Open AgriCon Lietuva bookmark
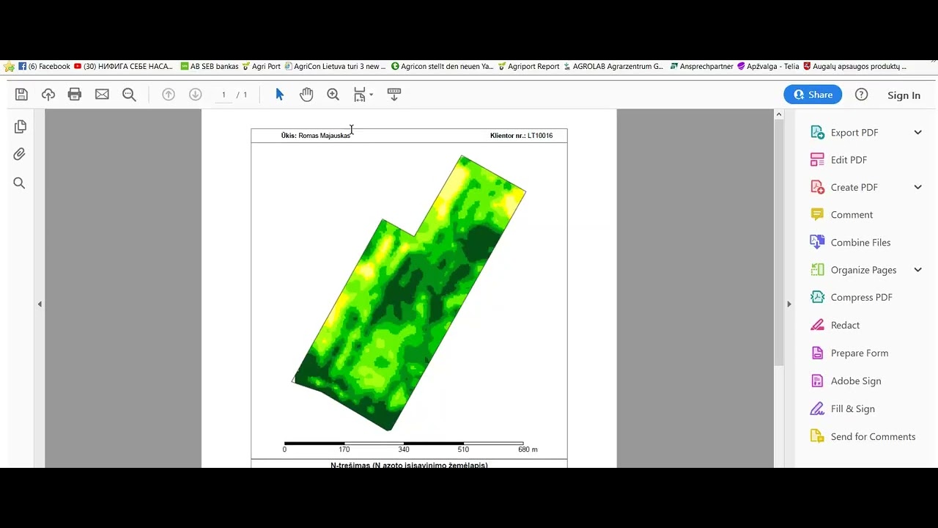This screenshot has width=938, height=528. (336, 67)
